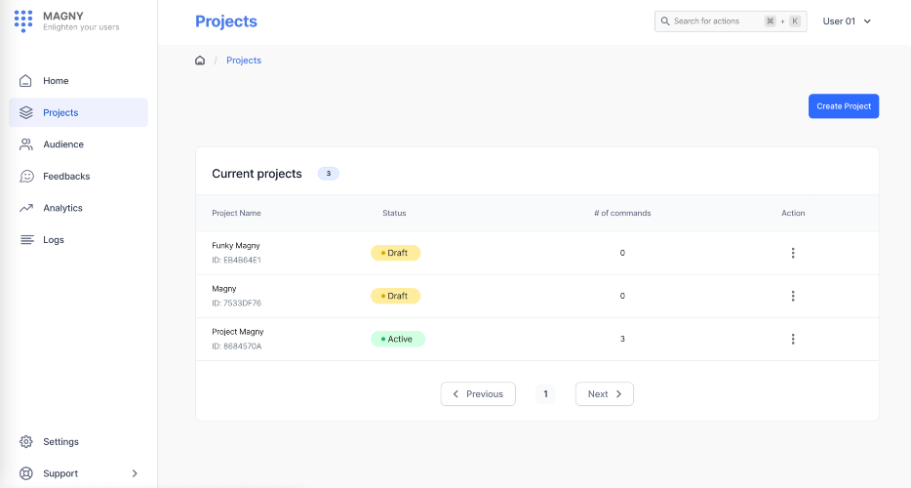Image resolution: width=911 pixels, height=488 pixels.
Task: Click the Settings gear icon
Action: click(26, 442)
